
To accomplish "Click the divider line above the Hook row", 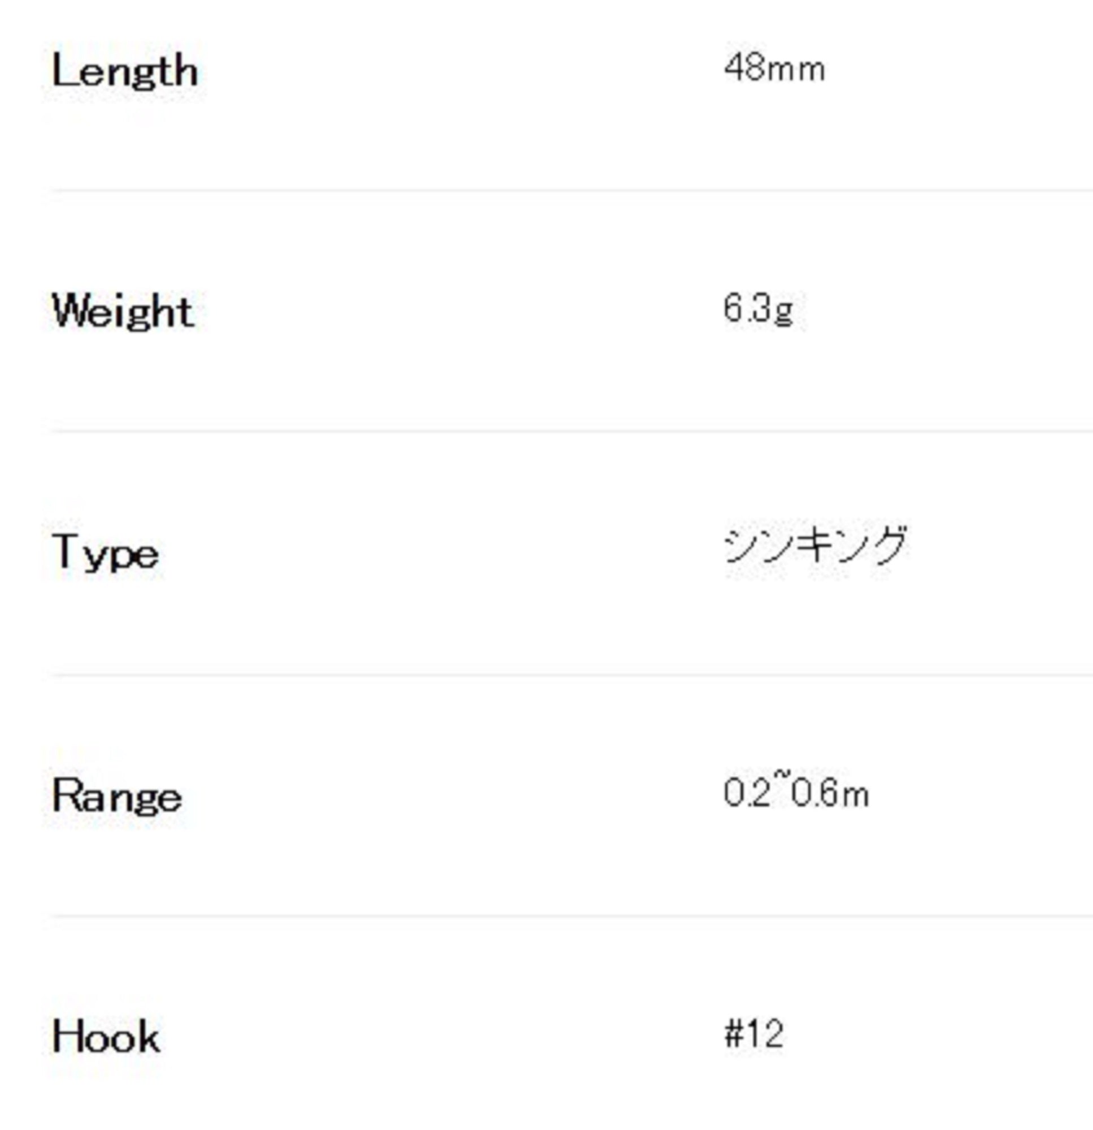I will point(571,915).
